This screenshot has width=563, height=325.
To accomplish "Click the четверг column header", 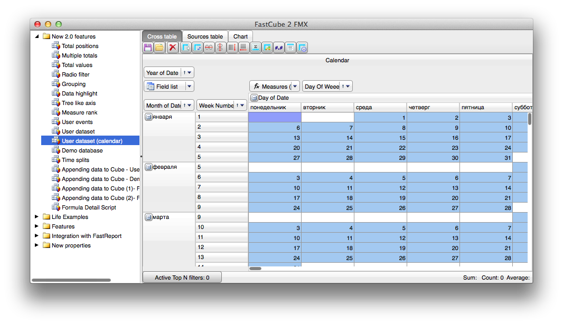I will tap(433, 107).
